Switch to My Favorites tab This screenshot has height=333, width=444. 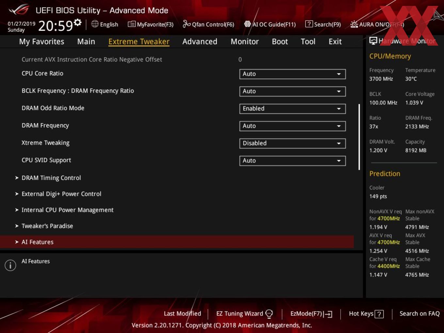coord(41,41)
